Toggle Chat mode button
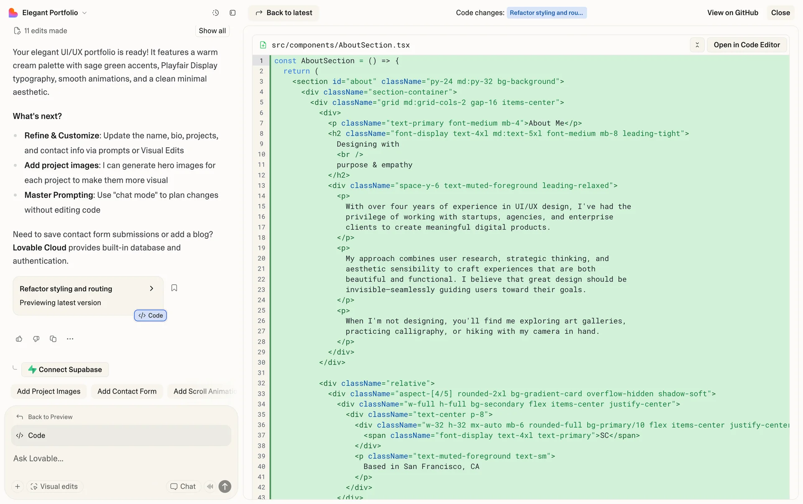The image size is (803, 504). tap(183, 486)
